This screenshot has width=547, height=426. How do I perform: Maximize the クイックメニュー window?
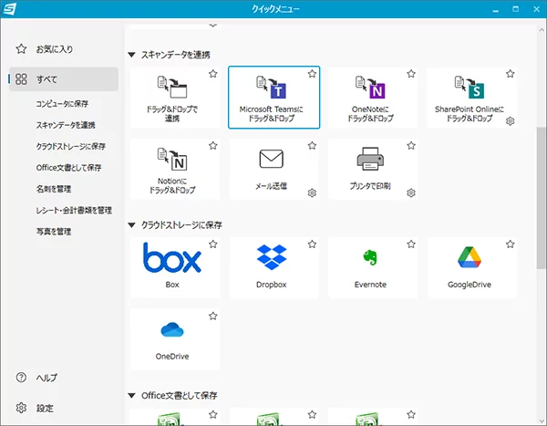516,9
